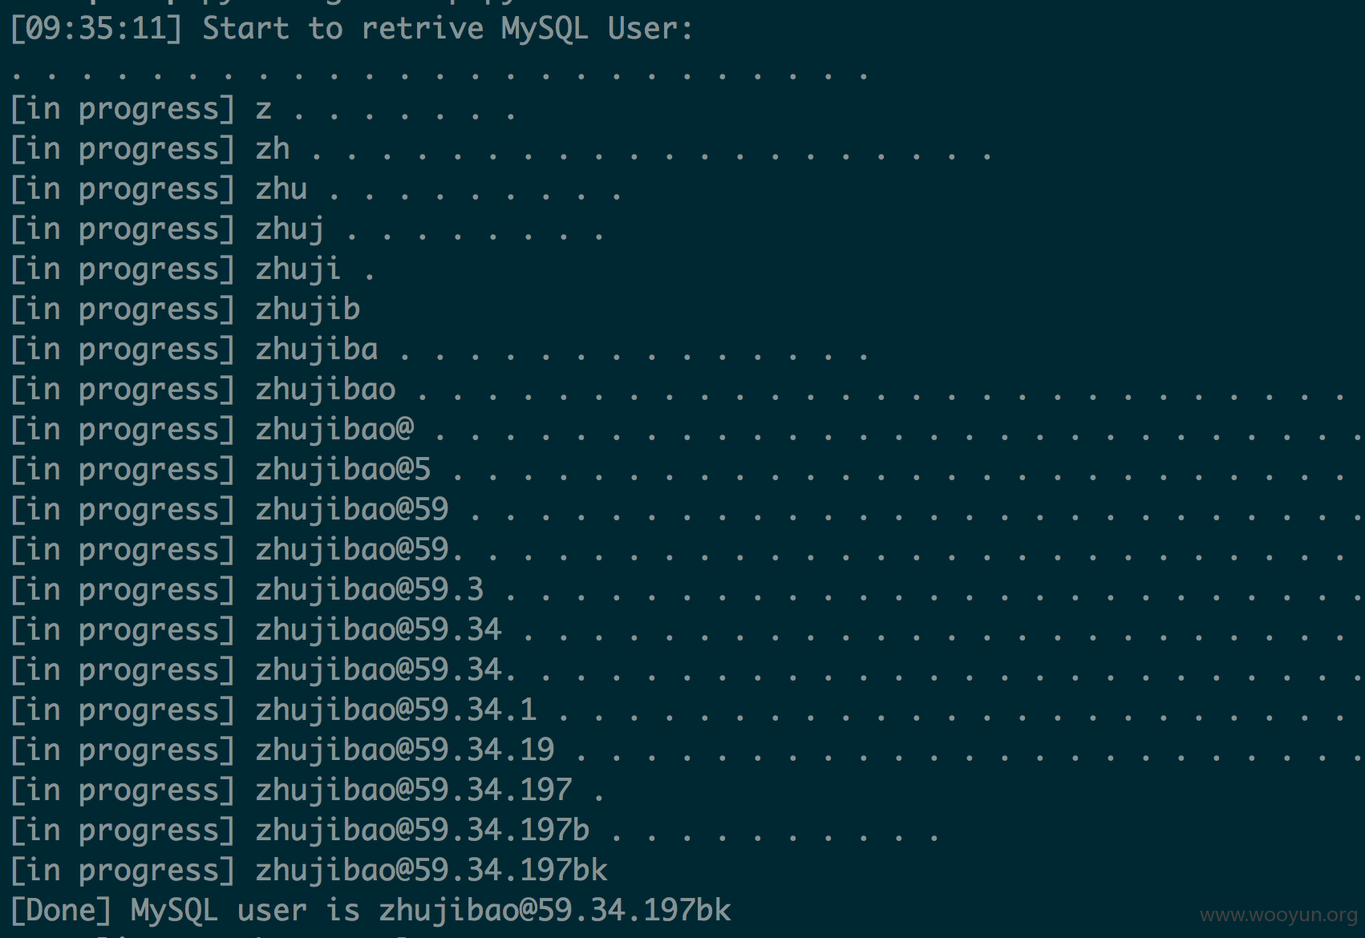Click the 'zhujibao@59.34.197b' progress text

pos(423,832)
